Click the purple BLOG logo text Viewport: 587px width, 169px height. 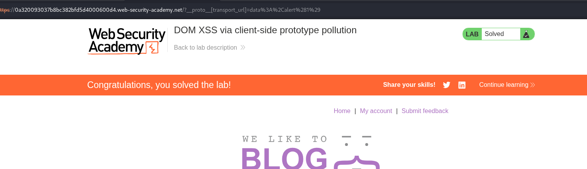pyautogui.click(x=284, y=157)
